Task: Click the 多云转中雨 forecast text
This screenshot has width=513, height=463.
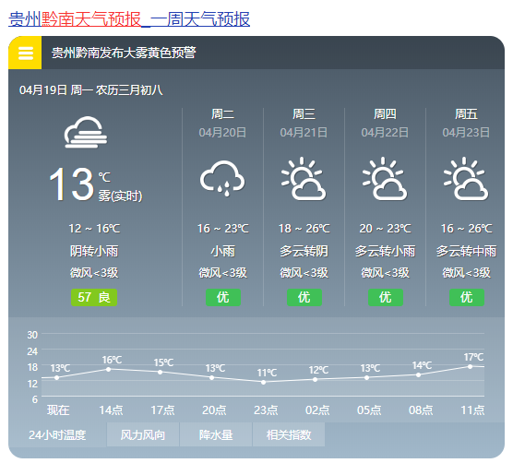Action: [x=466, y=251]
